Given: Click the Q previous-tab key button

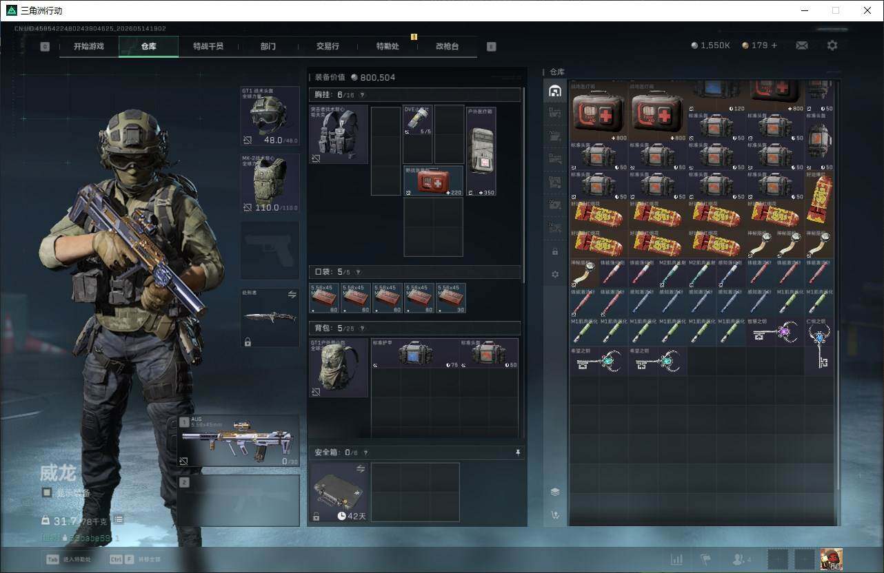Looking at the screenshot, I should (45, 46).
